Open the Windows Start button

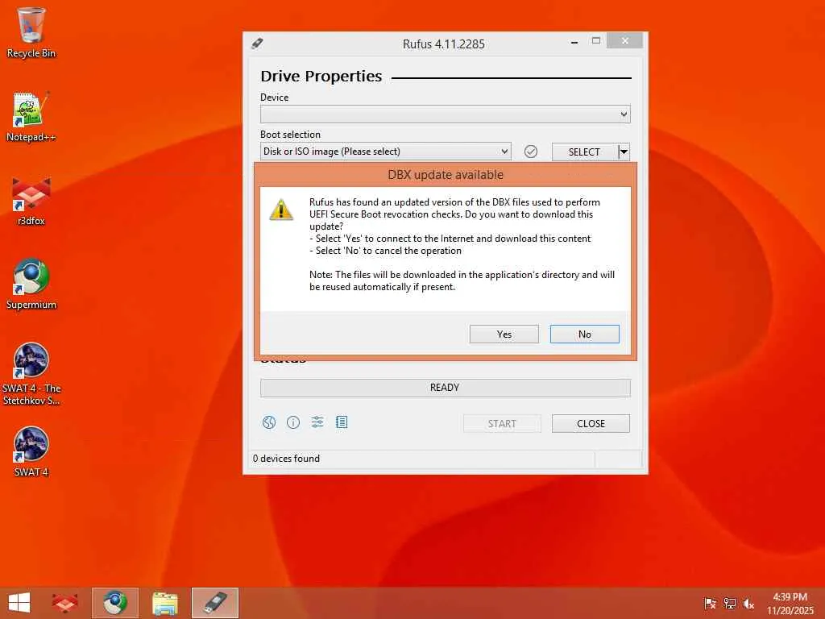pos(19,603)
